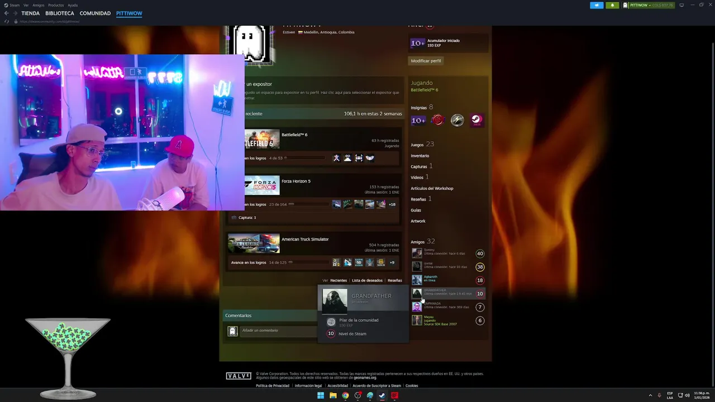Click the Big Picture mode monitor icon
Image resolution: width=715 pixels, height=402 pixels.
click(681, 5)
